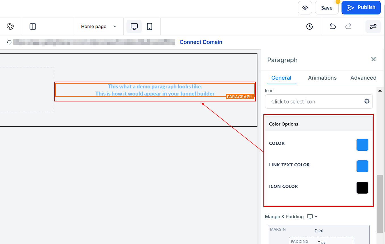Viewport: 385px width, 244px height.
Task: Click the Publish button
Action: [361, 8]
